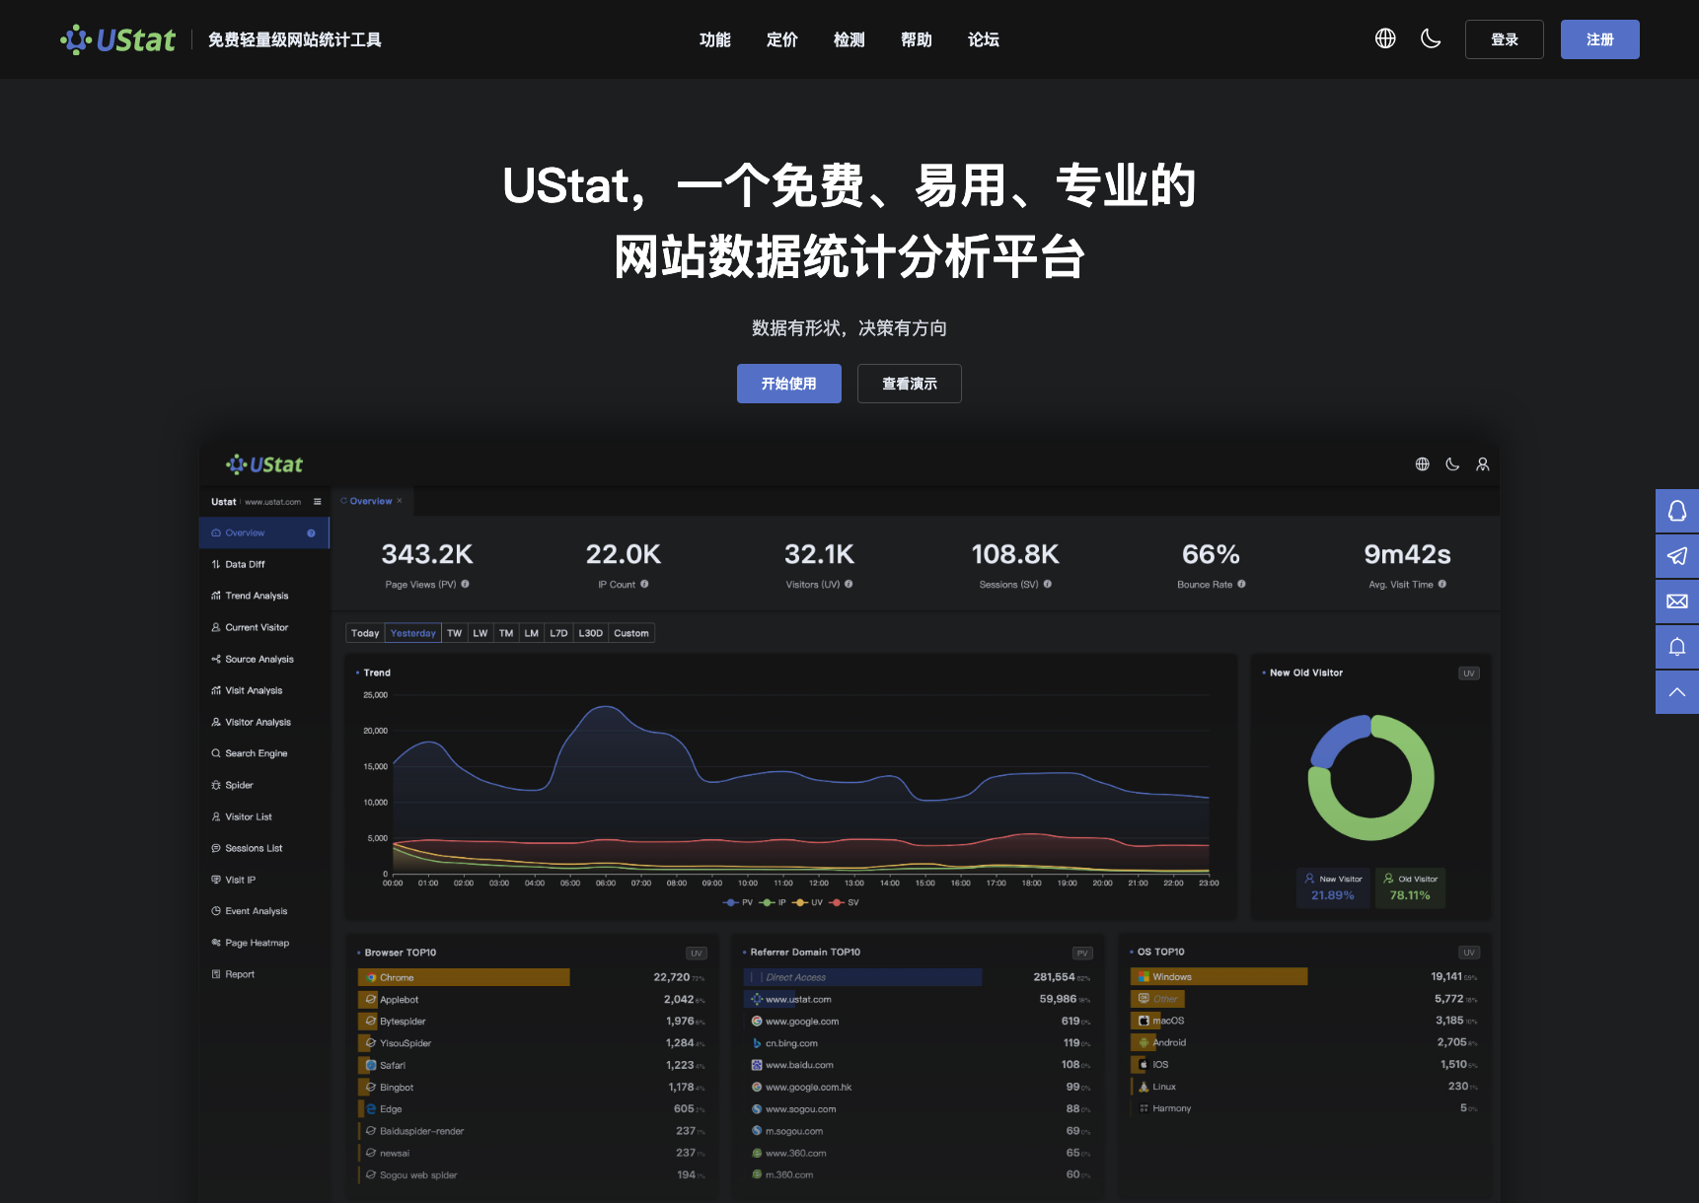This screenshot has width=1699, height=1203.
Task: Open the language globe icon in top navigation
Action: point(1385,38)
